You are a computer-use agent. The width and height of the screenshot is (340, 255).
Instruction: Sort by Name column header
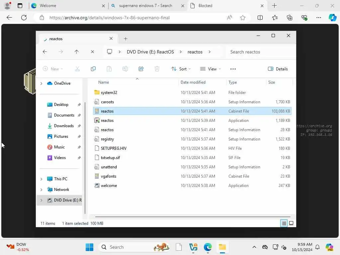click(104, 82)
